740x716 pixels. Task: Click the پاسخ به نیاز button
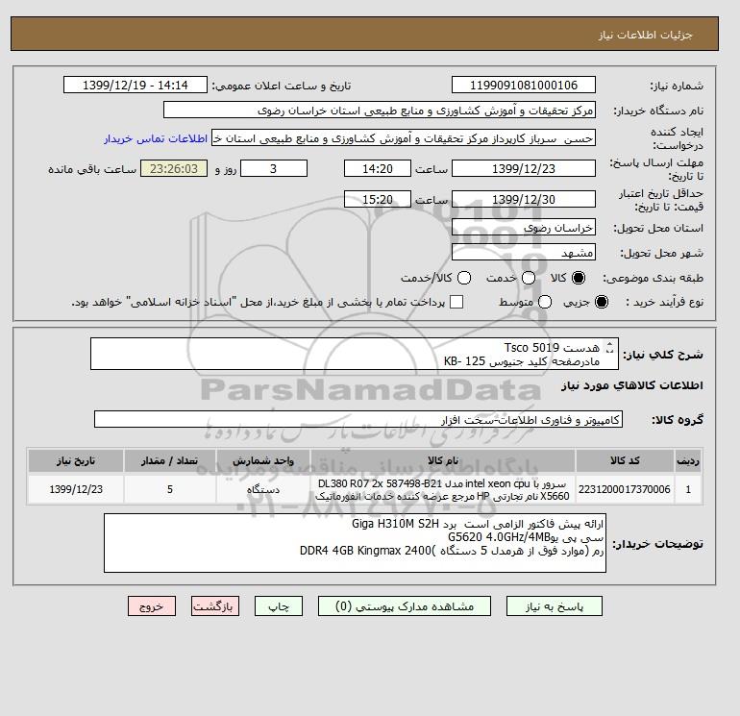(555, 606)
